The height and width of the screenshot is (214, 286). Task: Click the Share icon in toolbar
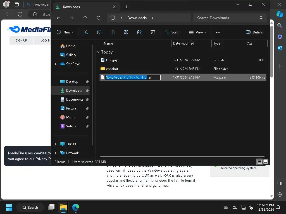pyautogui.click(x=139, y=32)
